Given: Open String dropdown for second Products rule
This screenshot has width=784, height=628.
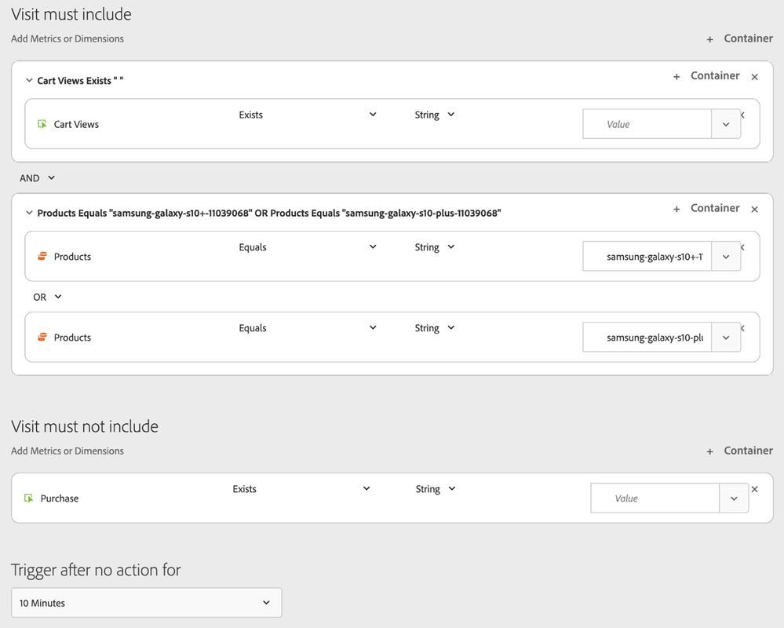Looking at the screenshot, I should [x=435, y=328].
